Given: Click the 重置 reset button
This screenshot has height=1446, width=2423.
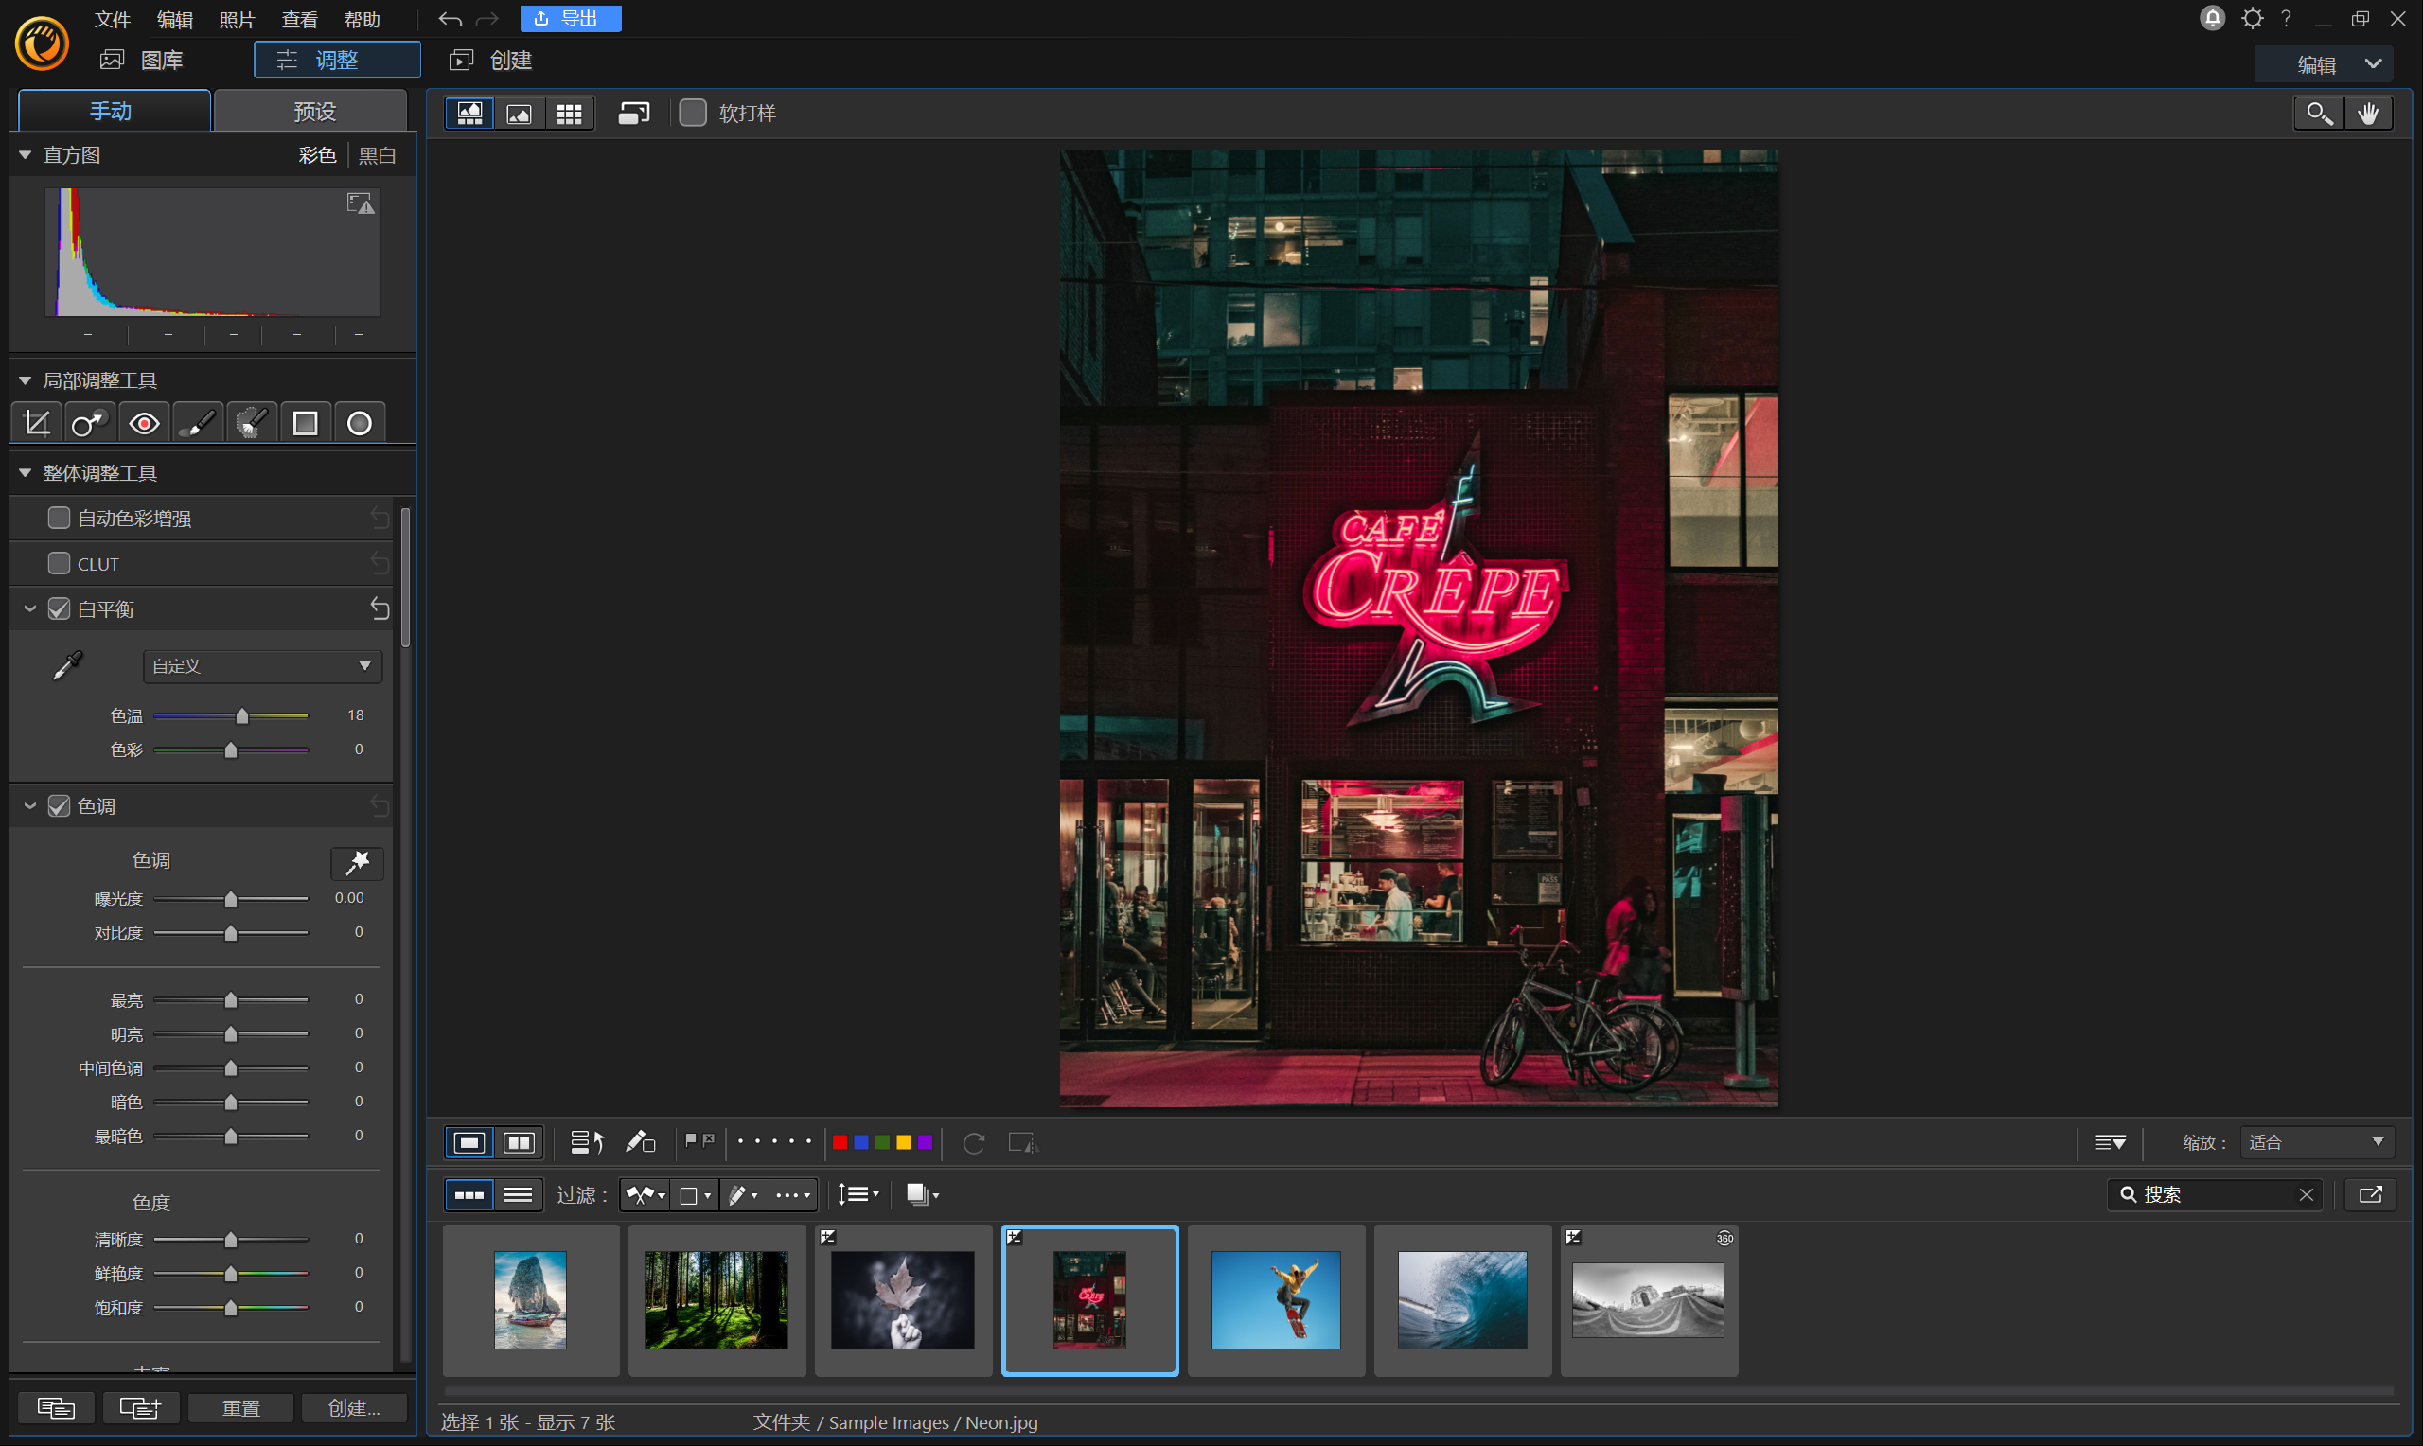Looking at the screenshot, I should point(240,1407).
